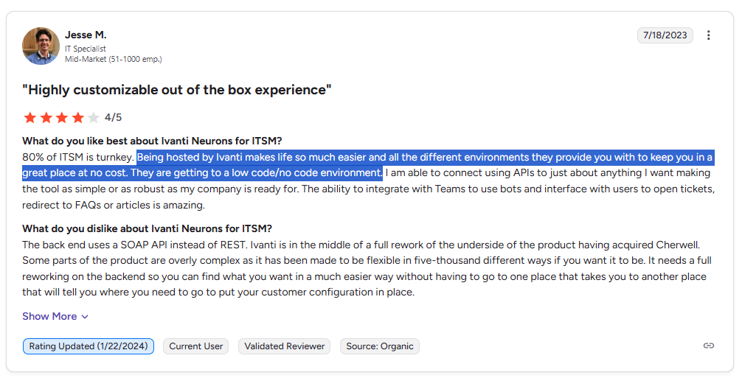Click the 7/18/2023 date label
Image resolution: width=742 pixels, height=378 pixels.
point(665,35)
